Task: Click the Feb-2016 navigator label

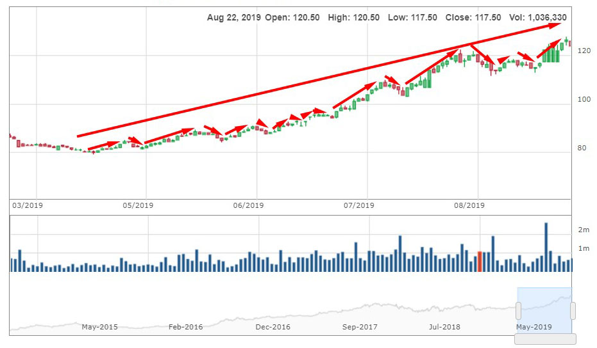Action: [185, 327]
